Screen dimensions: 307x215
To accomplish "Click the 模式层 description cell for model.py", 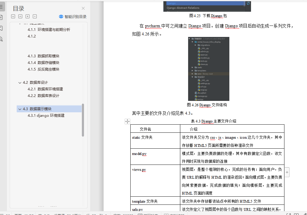I will 232,157.
